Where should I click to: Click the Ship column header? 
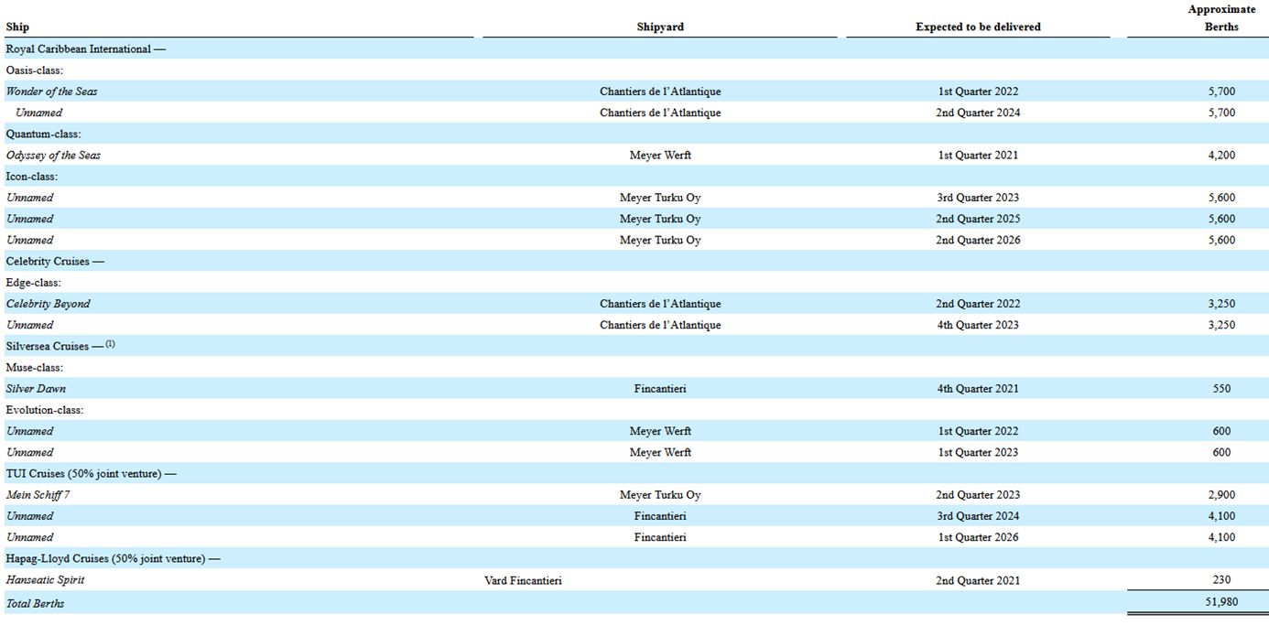click(17, 27)
